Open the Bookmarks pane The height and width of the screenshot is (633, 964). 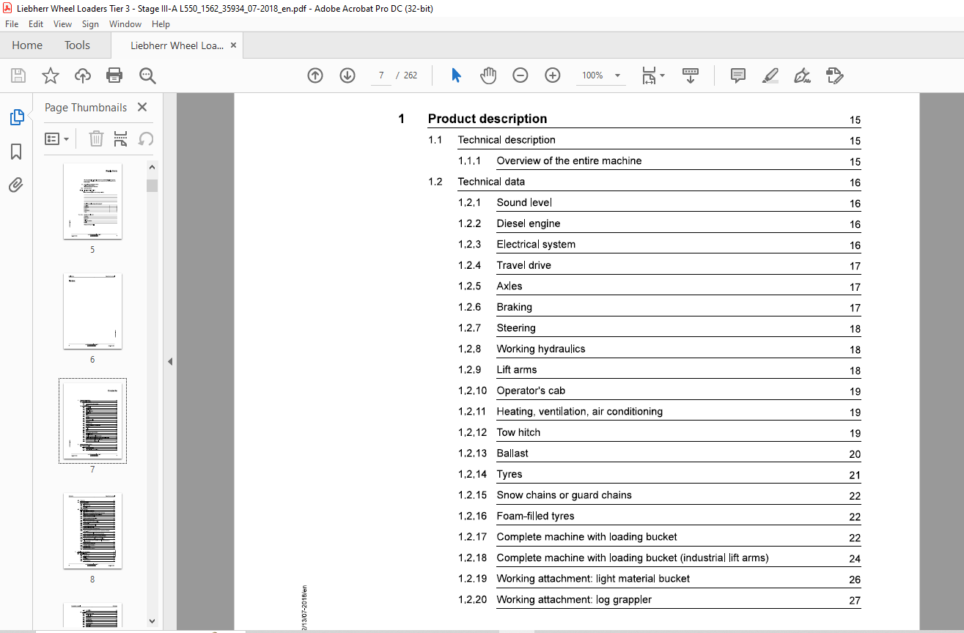coord(16,151)
